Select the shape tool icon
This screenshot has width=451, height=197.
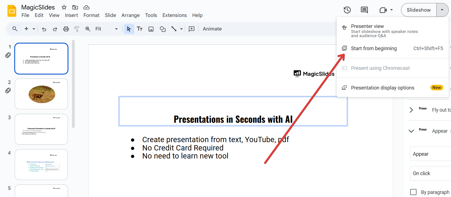coord(163,29)
